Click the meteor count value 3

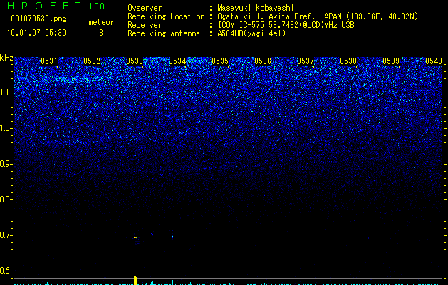101,33
